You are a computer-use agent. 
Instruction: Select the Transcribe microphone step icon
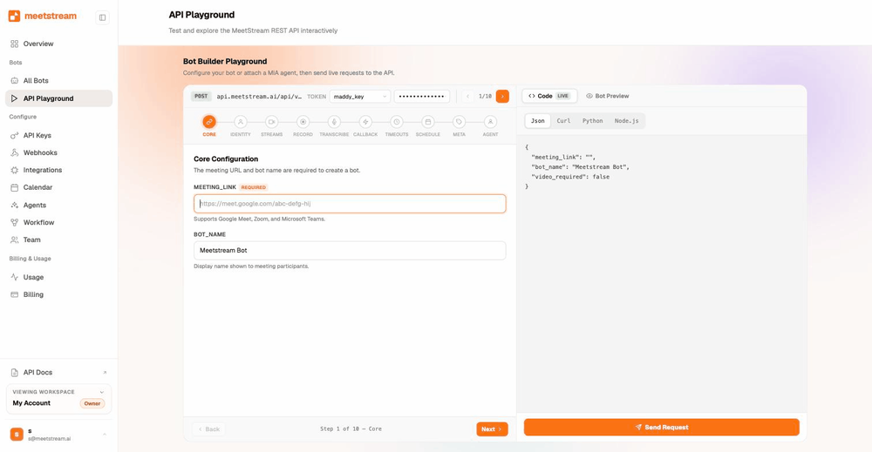[334, 122]
